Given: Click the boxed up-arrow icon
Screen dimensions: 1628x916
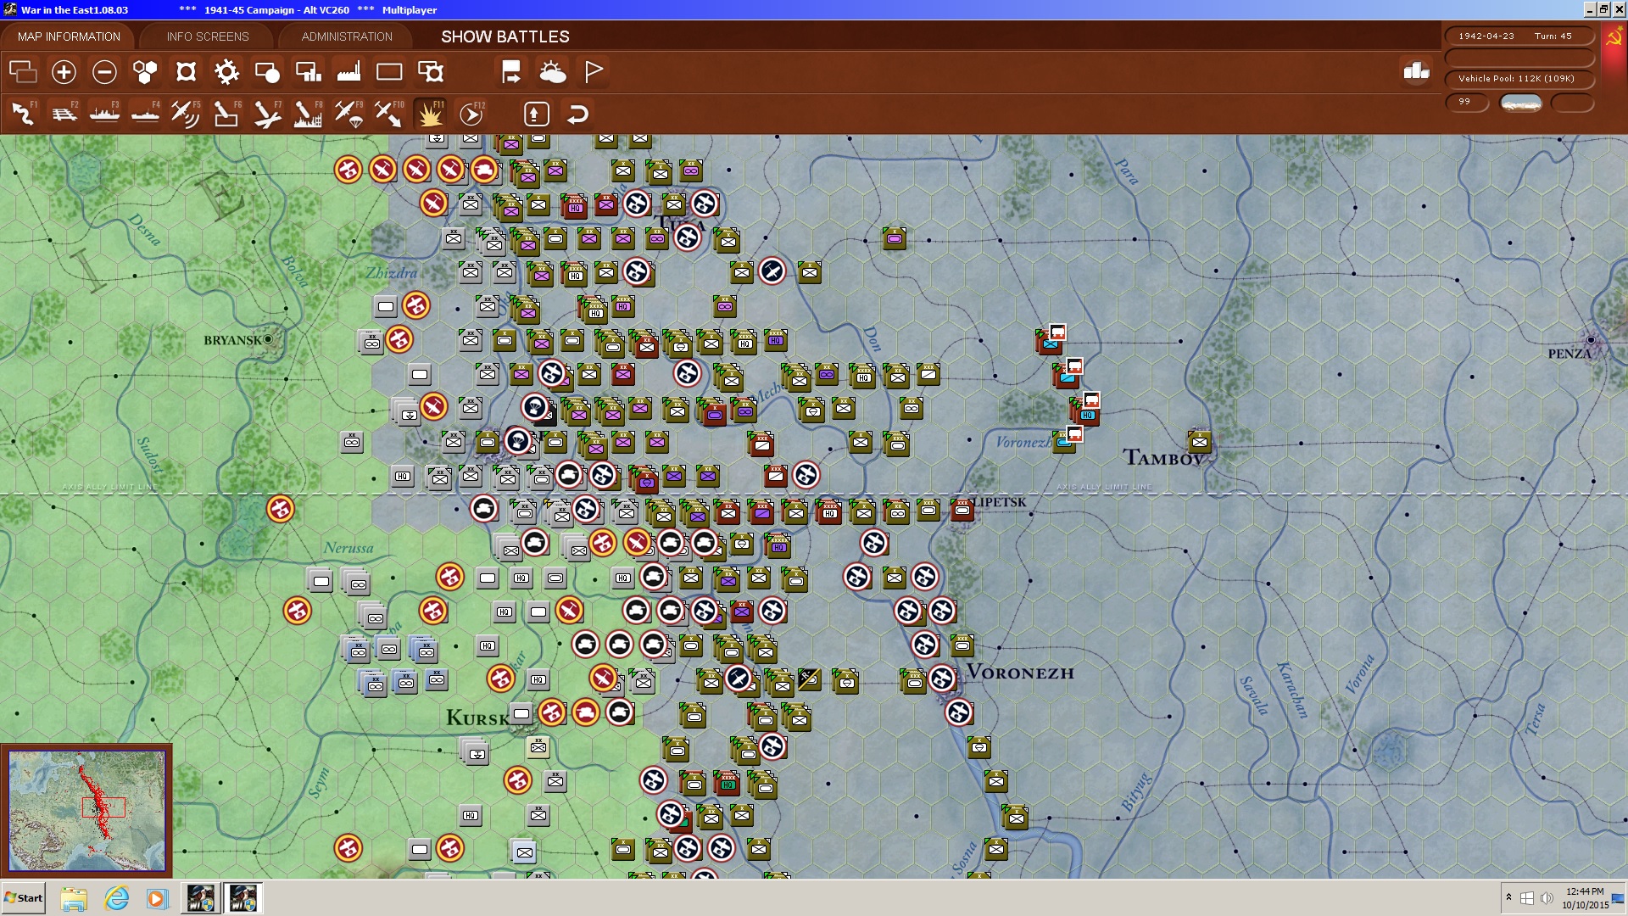Looking at the screenshot, I should 536,114.
